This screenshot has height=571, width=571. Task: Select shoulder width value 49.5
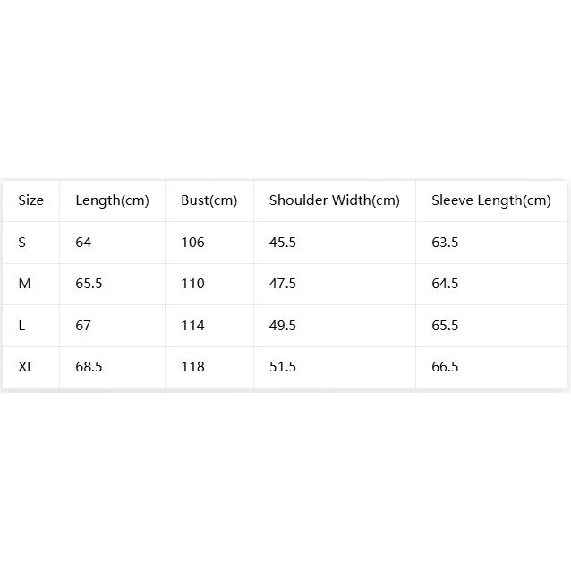(282, 325)
